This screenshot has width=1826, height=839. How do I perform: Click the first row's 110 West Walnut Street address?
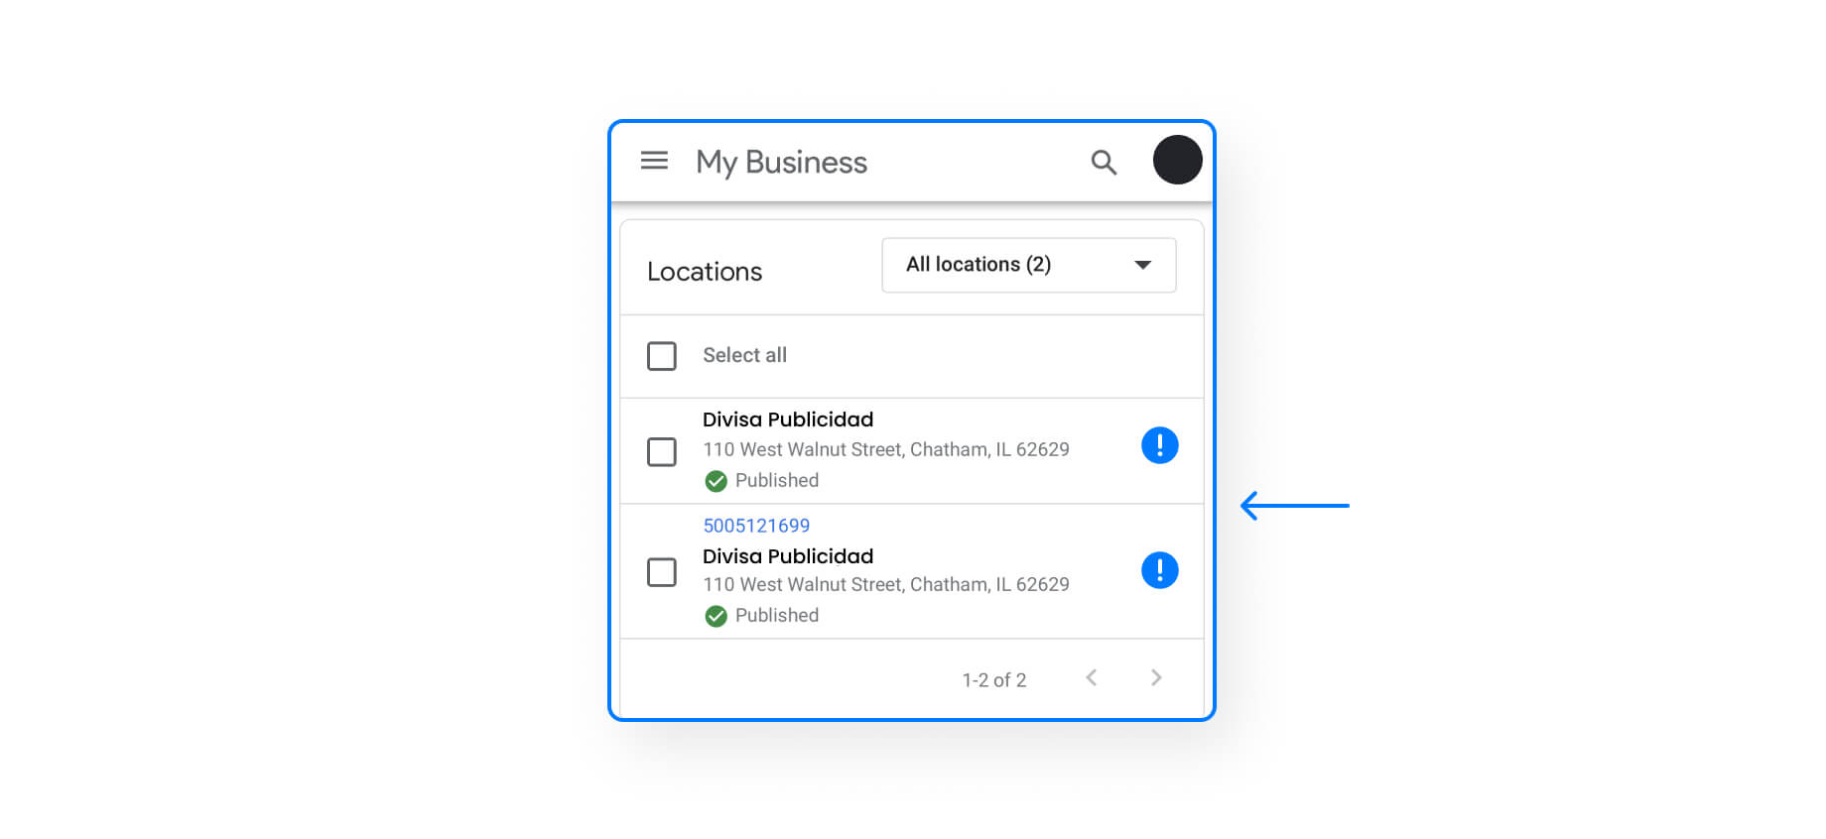(886, 449)
